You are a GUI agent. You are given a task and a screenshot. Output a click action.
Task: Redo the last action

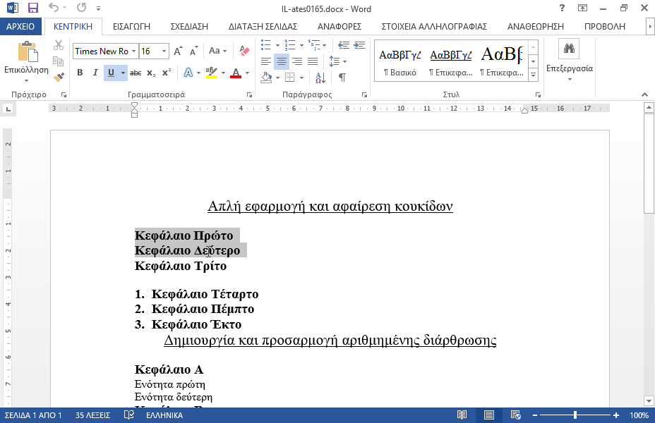click(81, 8)
